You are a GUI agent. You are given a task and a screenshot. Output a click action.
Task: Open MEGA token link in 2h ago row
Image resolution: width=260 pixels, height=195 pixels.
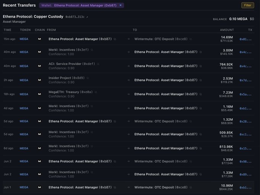tap(24, 80)
